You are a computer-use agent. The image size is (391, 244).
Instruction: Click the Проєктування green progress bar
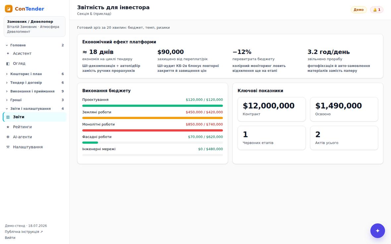[x=153, y=106]
